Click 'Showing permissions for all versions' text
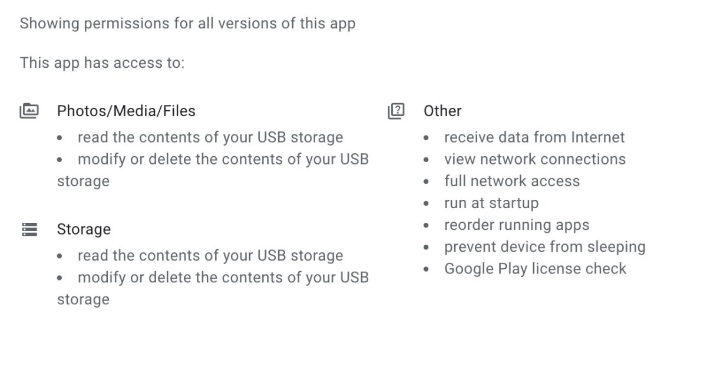Viewport: 707px width, 369px height. coord(187,24)
